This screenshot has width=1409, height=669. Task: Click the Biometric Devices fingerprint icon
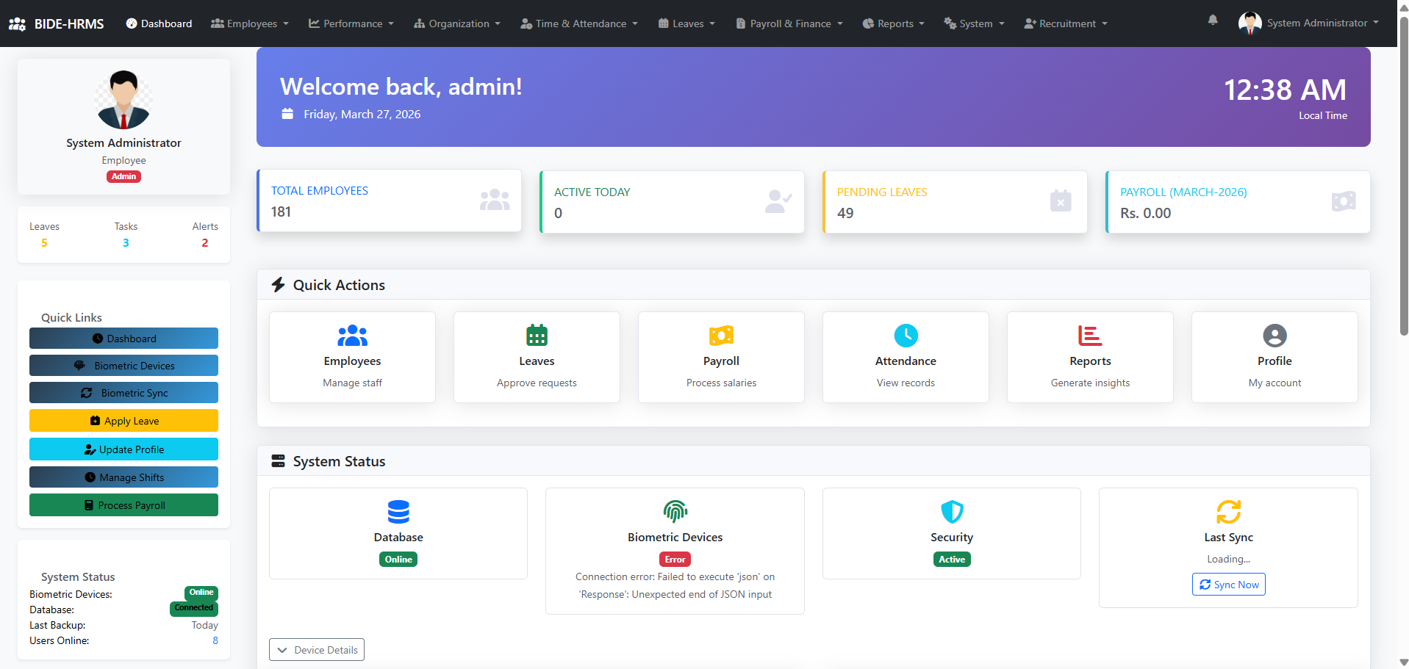(x=674, y=512)
